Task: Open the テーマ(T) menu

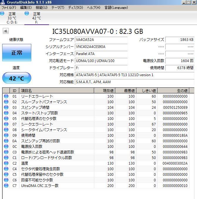Action: pyautogui.click(x=58, y=8)
